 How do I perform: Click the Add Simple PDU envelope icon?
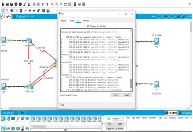tap(44, 11)
